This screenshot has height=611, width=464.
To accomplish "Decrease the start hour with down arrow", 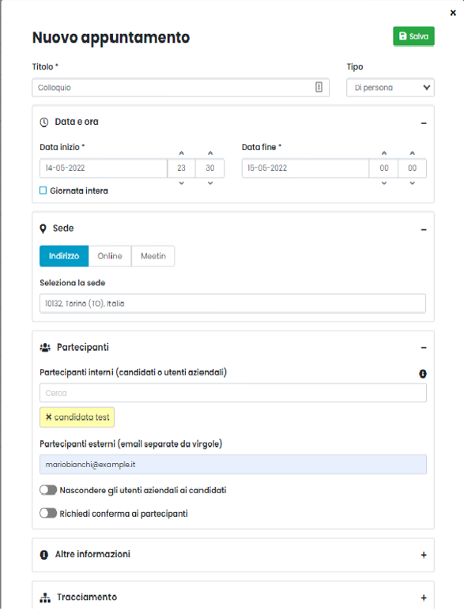I will point(182,183).
